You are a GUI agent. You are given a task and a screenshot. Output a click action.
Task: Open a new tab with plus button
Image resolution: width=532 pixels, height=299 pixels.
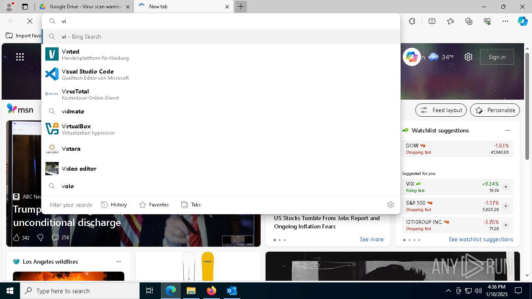[241, 7]
